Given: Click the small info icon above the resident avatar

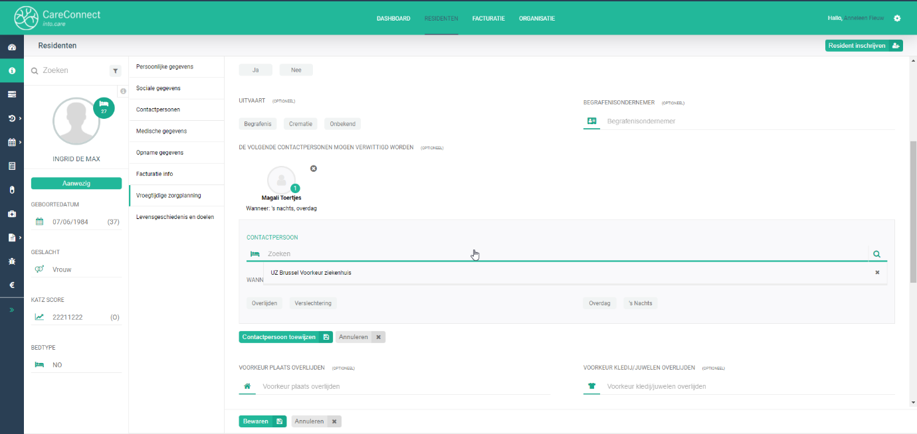Looking at the screenshot, I should pos(123,91).
